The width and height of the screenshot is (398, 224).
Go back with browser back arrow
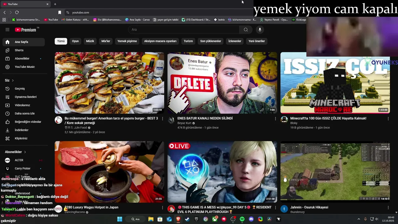coord(4,12)
